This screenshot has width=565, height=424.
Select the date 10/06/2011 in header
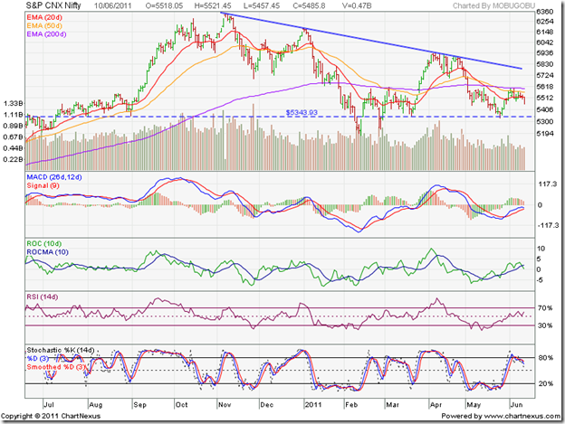pyautogui.click(x=113, y=5)
